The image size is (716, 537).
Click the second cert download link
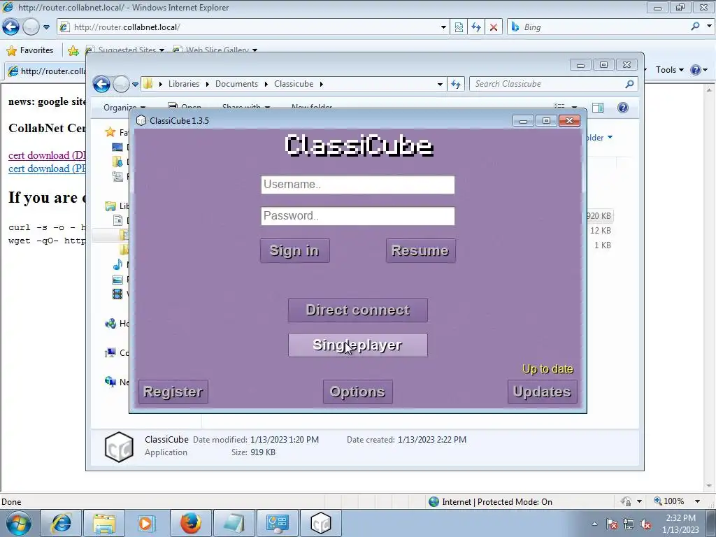pyautogui.click(x=47, y=169)
